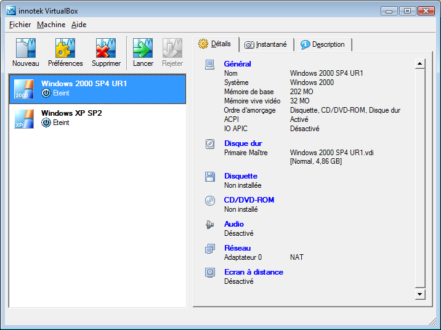The height and width of the screenshot is (330, 441).
Task: Open the Aide menu
Action: pyautogui.click(x=79, y=25)
